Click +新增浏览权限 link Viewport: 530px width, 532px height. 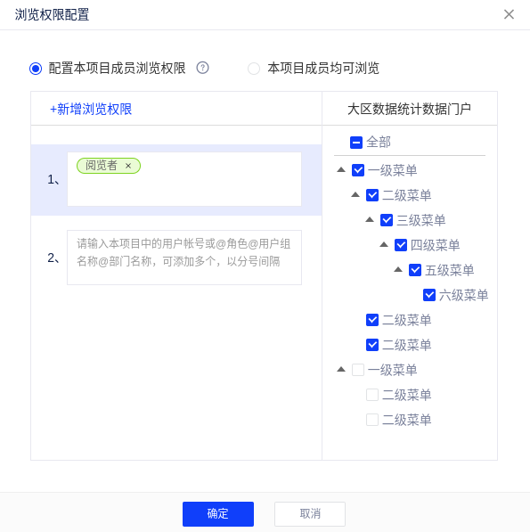coord(91,110)
